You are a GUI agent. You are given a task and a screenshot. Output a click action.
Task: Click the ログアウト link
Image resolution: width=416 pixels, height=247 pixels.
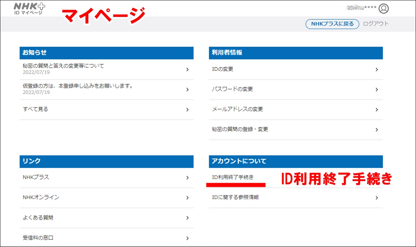click(x=376, y=24)
